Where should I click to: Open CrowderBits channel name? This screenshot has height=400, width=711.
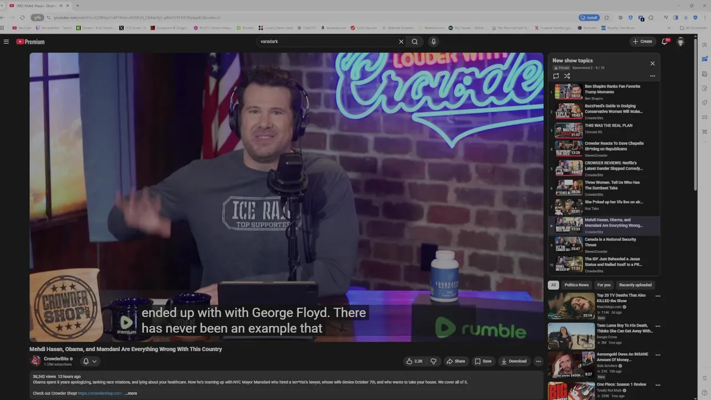tap(56, 359)
